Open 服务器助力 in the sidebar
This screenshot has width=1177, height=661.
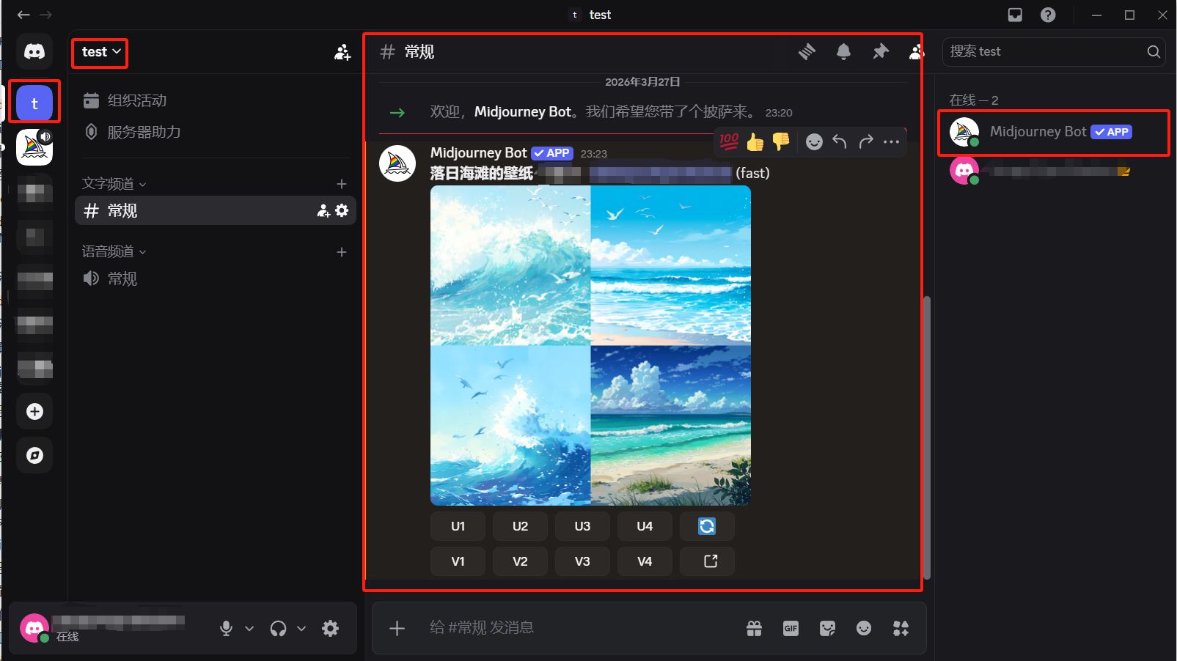[144, 132]
